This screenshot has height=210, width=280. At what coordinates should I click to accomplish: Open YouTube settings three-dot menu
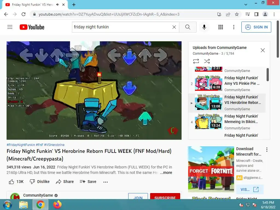coord(234,27)
